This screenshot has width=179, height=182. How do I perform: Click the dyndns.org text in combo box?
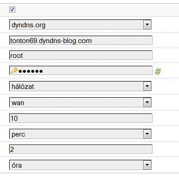(x=28, y=25)
